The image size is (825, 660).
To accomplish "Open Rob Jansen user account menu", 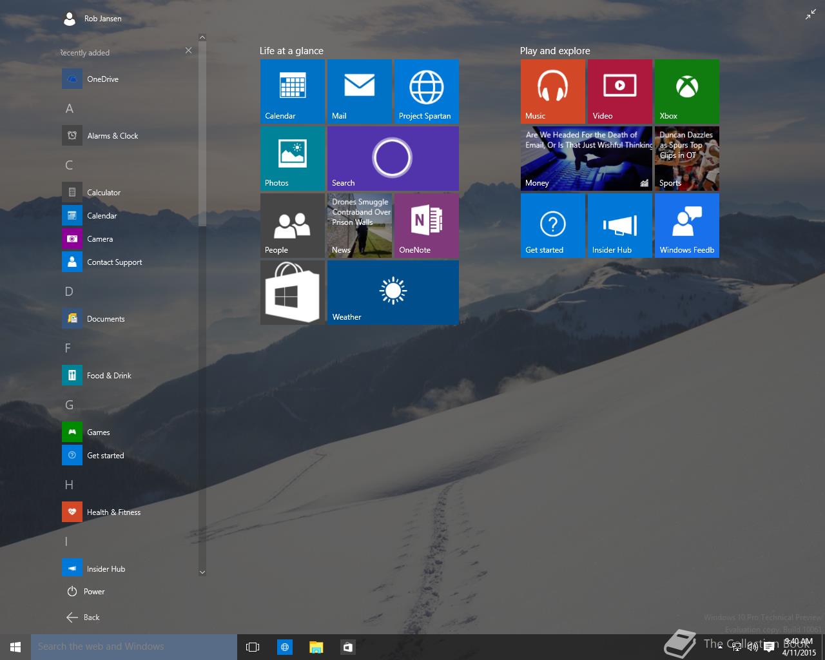I will pos(92,19).
